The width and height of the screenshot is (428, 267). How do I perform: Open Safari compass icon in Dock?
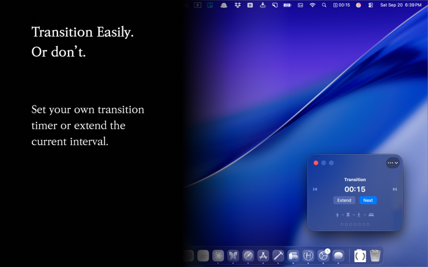pyautogui.click(x=248, y=255)
